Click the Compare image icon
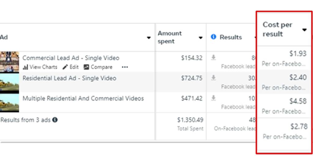This screenshot has width=313, height=165. [x=86, y=67]
